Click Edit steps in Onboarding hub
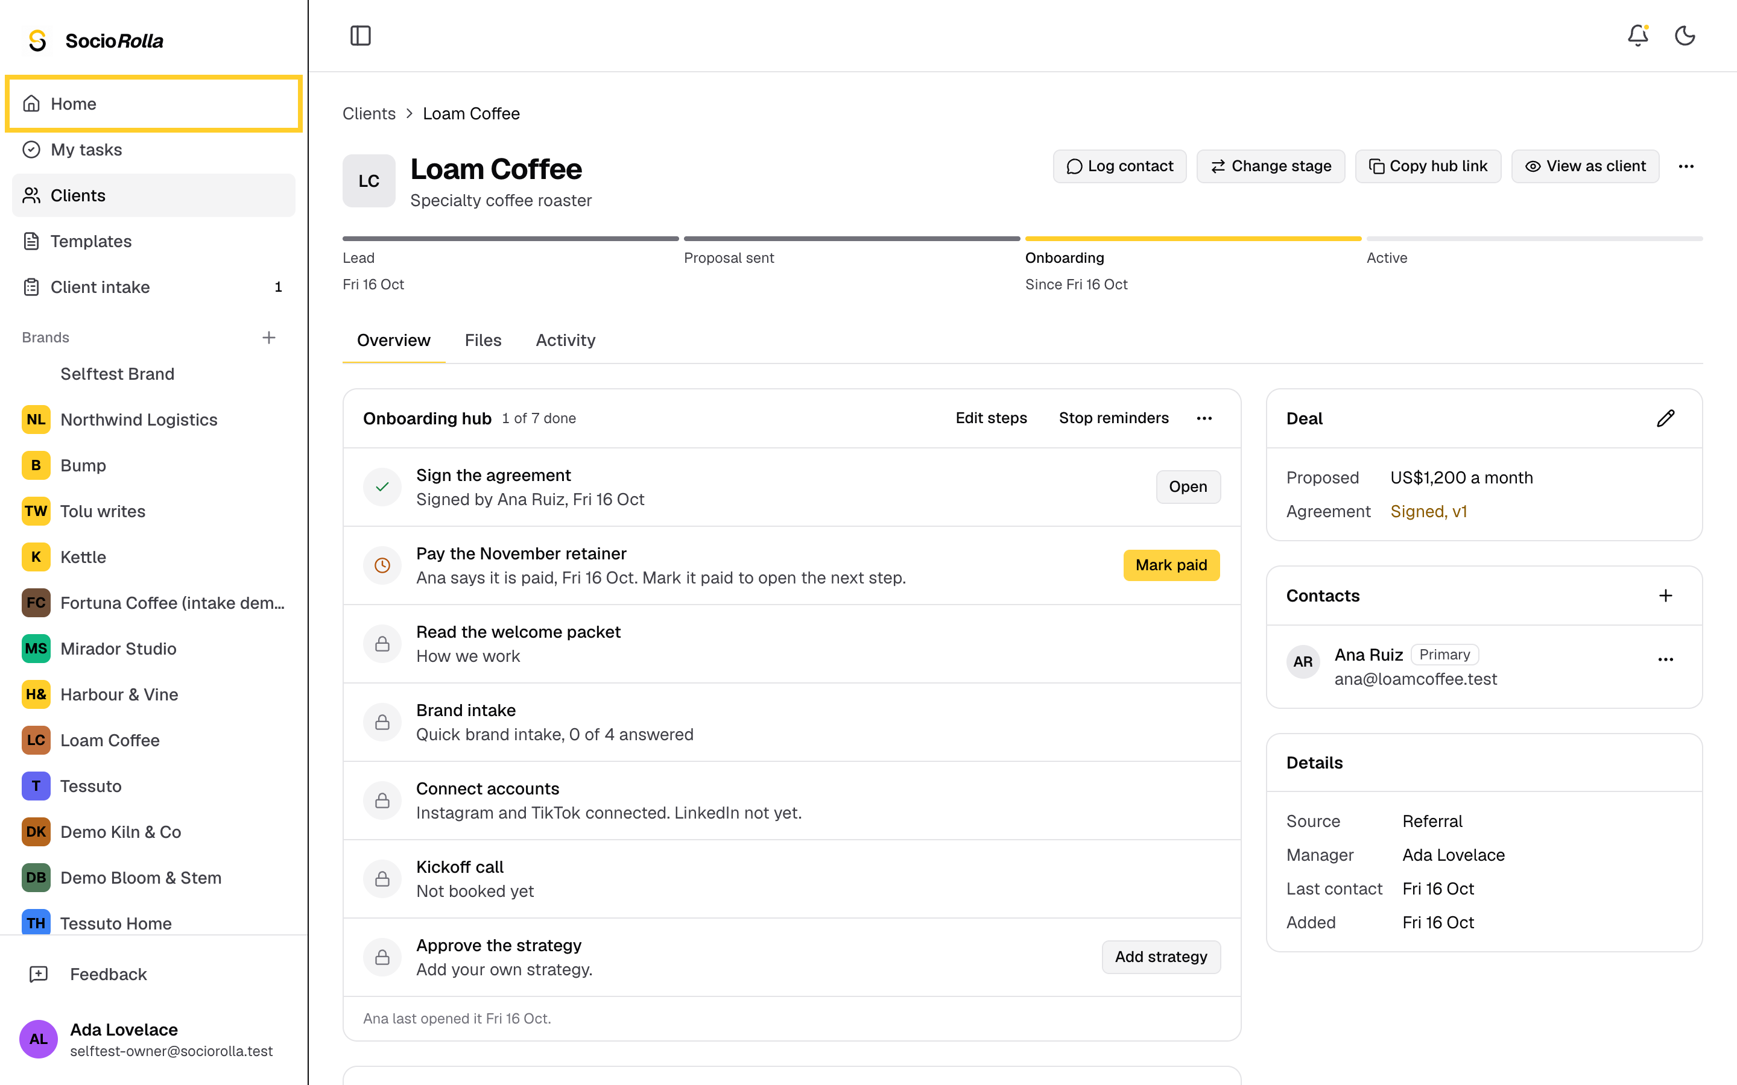 click(x=990, y=418)
